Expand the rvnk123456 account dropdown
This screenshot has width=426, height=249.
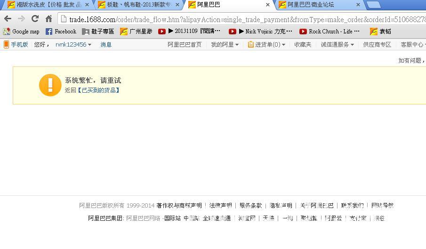(73, 44)
